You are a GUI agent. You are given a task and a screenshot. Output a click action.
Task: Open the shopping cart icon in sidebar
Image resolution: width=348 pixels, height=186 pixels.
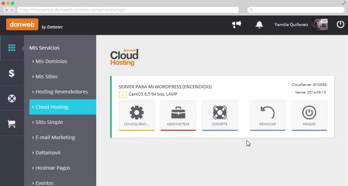pos(12,124)
